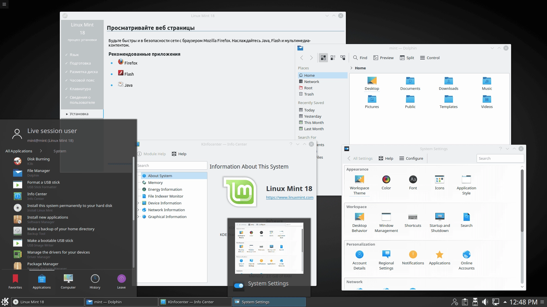Image resolution: width=547 pixels, height=307 pixels.
Task: Open Desktop Behavior settings
Action: 359,223
